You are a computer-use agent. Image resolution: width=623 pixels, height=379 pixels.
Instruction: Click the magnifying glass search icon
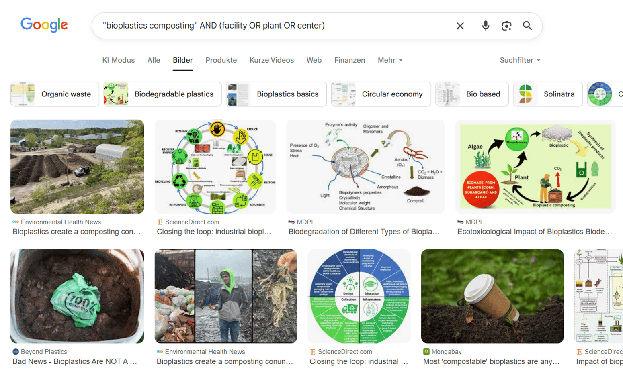pos(527,26)
